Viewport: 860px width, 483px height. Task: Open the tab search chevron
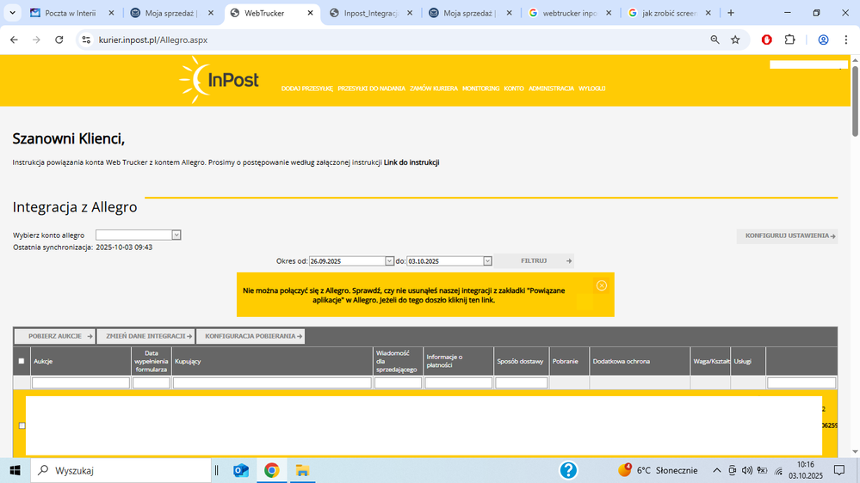click(12, 13)
